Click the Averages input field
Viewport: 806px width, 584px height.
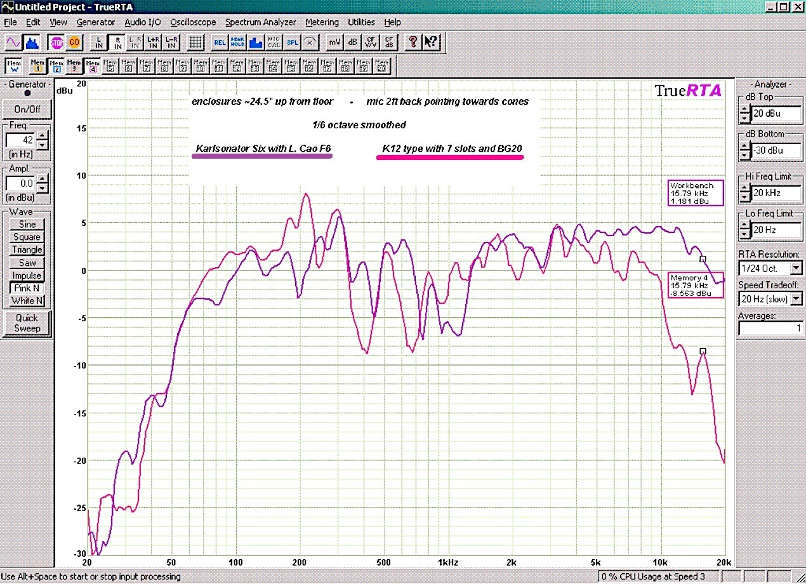click(770, 328)
